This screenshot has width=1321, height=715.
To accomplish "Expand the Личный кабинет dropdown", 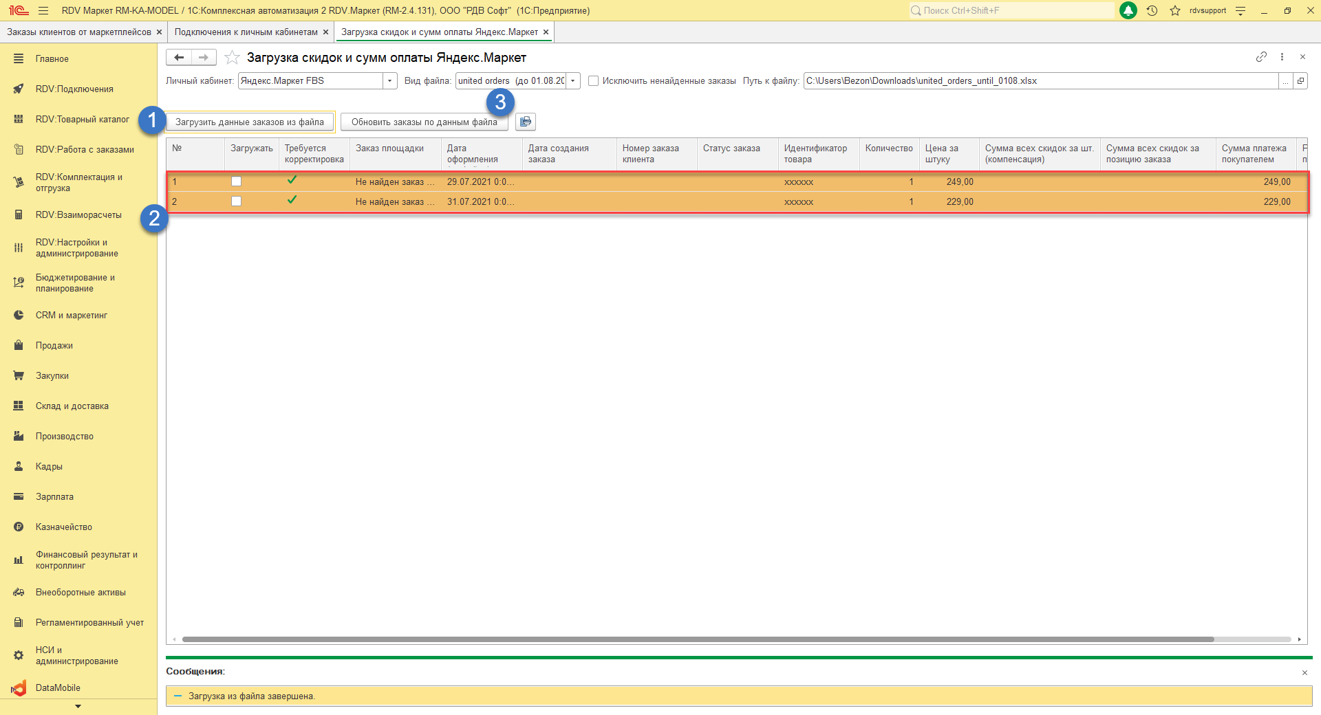I will (x=390, y=81).
